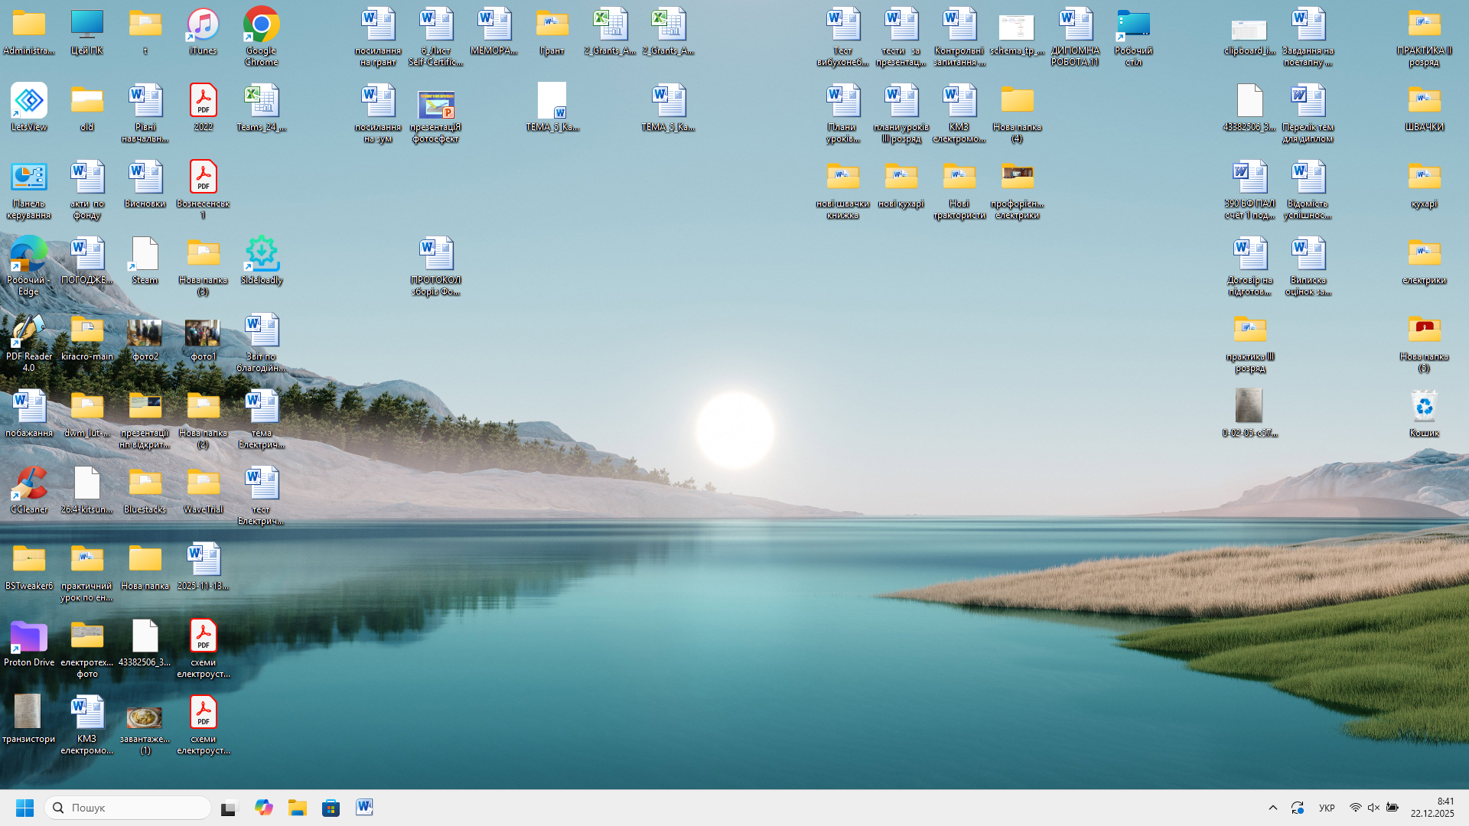Click the CCleaner desktop icon
The image size is (1469, 826).
pos(28,484)
